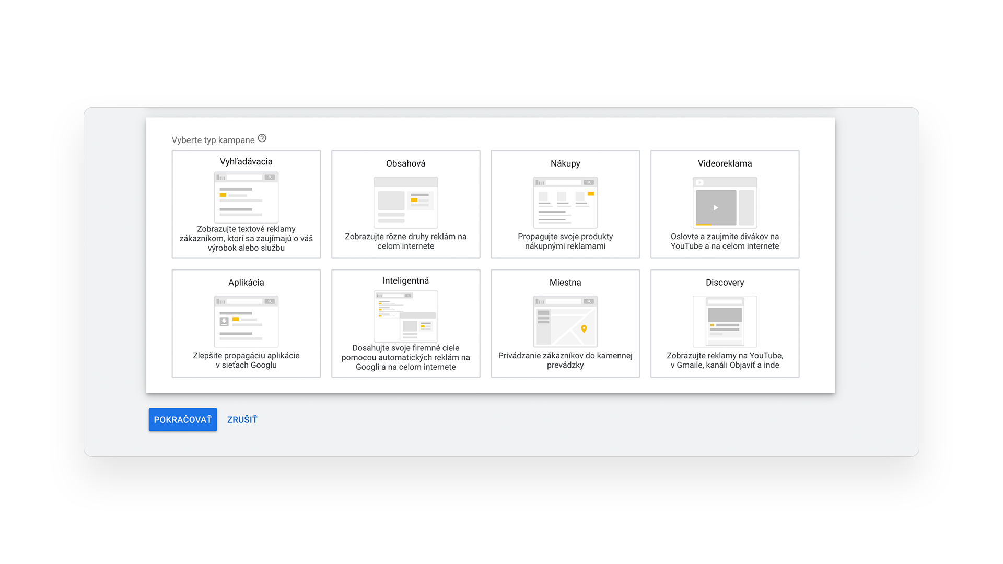
Task: Click 'Zlepšite propagáciu aplikácie' description
Action: [246, 360]
